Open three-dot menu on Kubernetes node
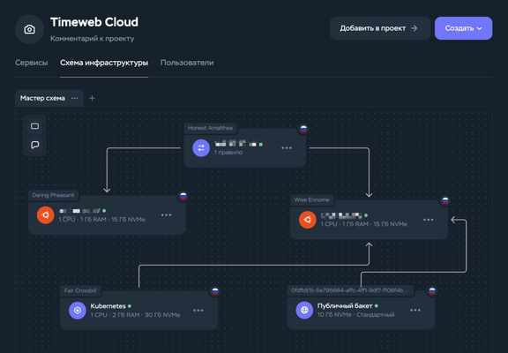 pyautogui.click(x=198, y=311)
